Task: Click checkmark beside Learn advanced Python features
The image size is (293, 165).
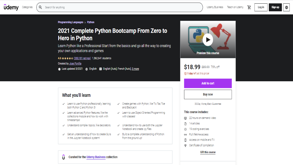Action: coord(63,113)
